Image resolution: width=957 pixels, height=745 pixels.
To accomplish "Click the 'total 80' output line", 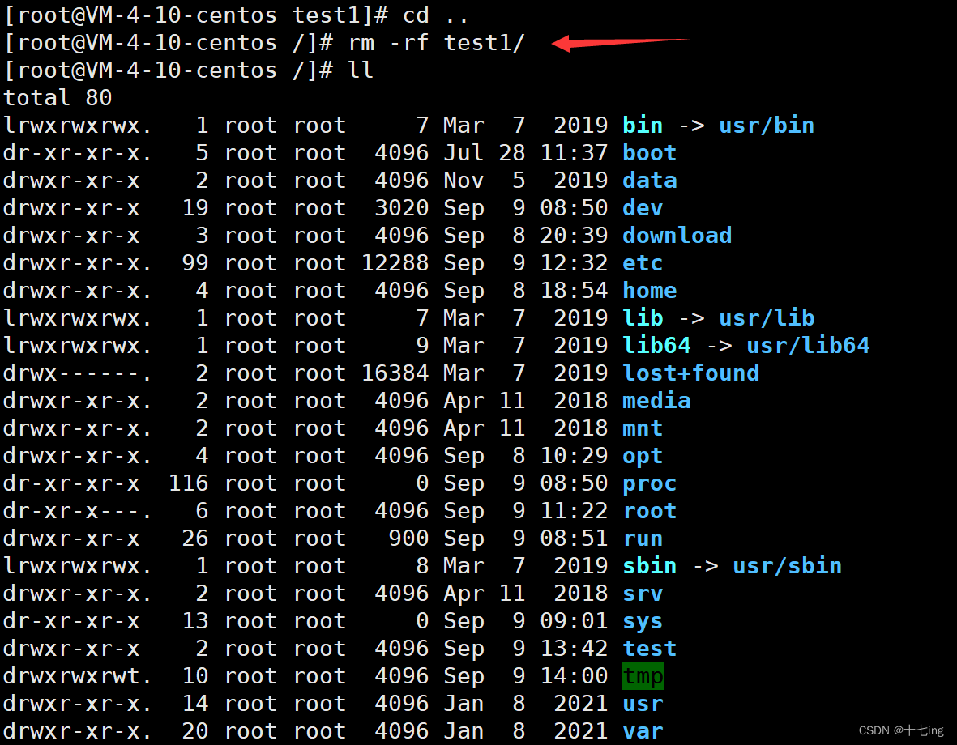I will [x=58, y=98].
